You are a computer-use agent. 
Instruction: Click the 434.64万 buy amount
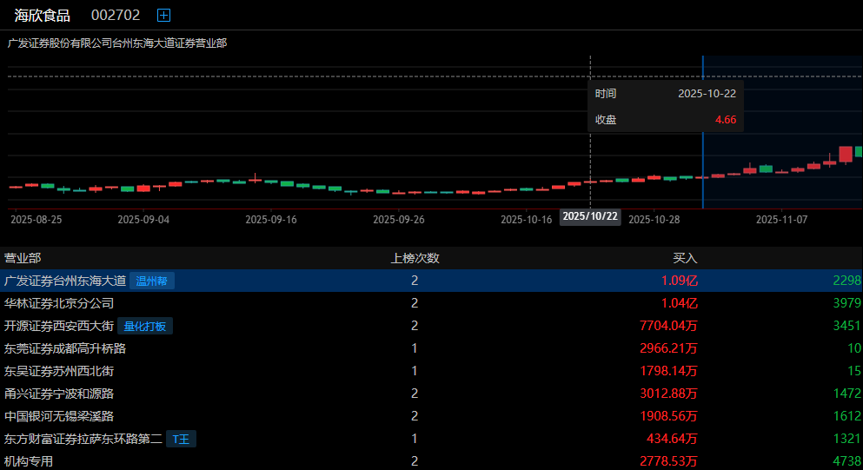pos(672,439)
